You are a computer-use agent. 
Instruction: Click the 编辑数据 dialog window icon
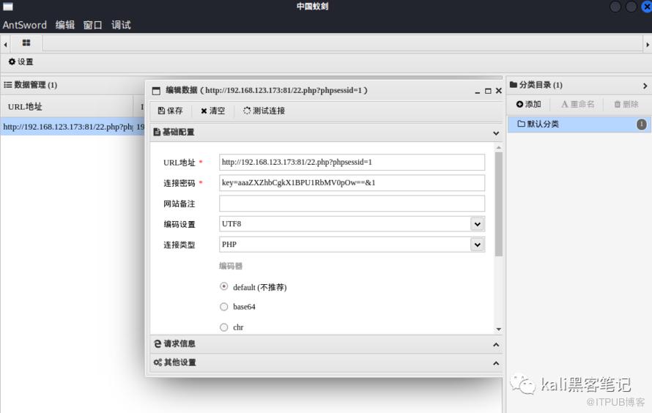(156, 91)
